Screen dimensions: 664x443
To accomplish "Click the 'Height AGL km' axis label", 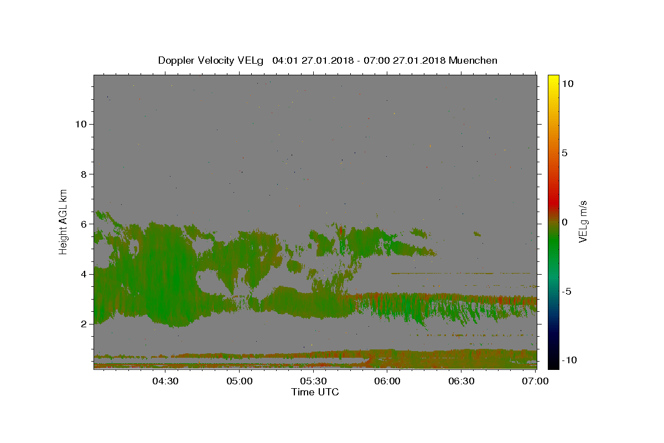I will pos(64,221).
